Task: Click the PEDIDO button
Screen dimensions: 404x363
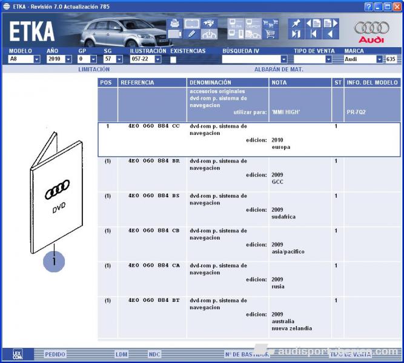Action: click(x=55, y=355)
